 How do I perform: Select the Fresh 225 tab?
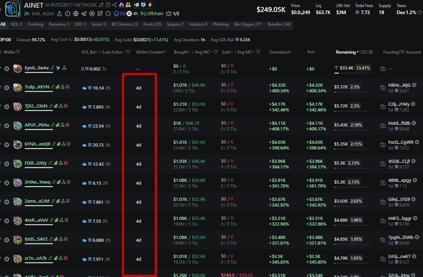(152, 24)
